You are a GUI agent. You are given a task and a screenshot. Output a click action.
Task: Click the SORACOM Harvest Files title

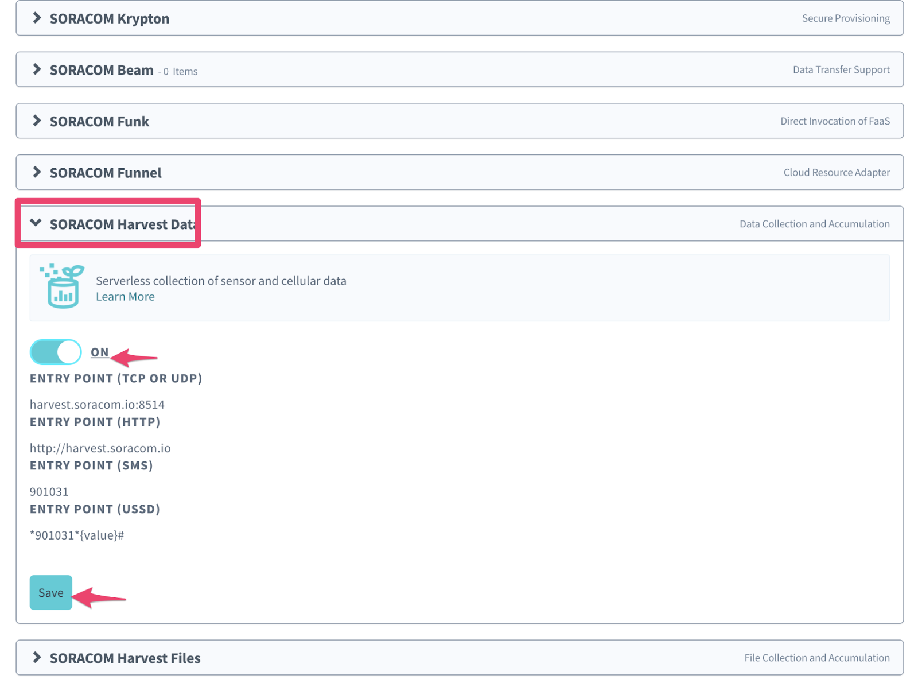[x=125, y=658]
